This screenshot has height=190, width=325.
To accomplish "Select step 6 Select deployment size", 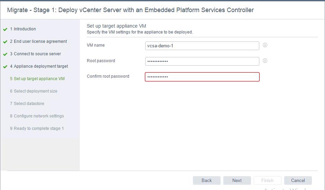I will (x=34, y=91).
